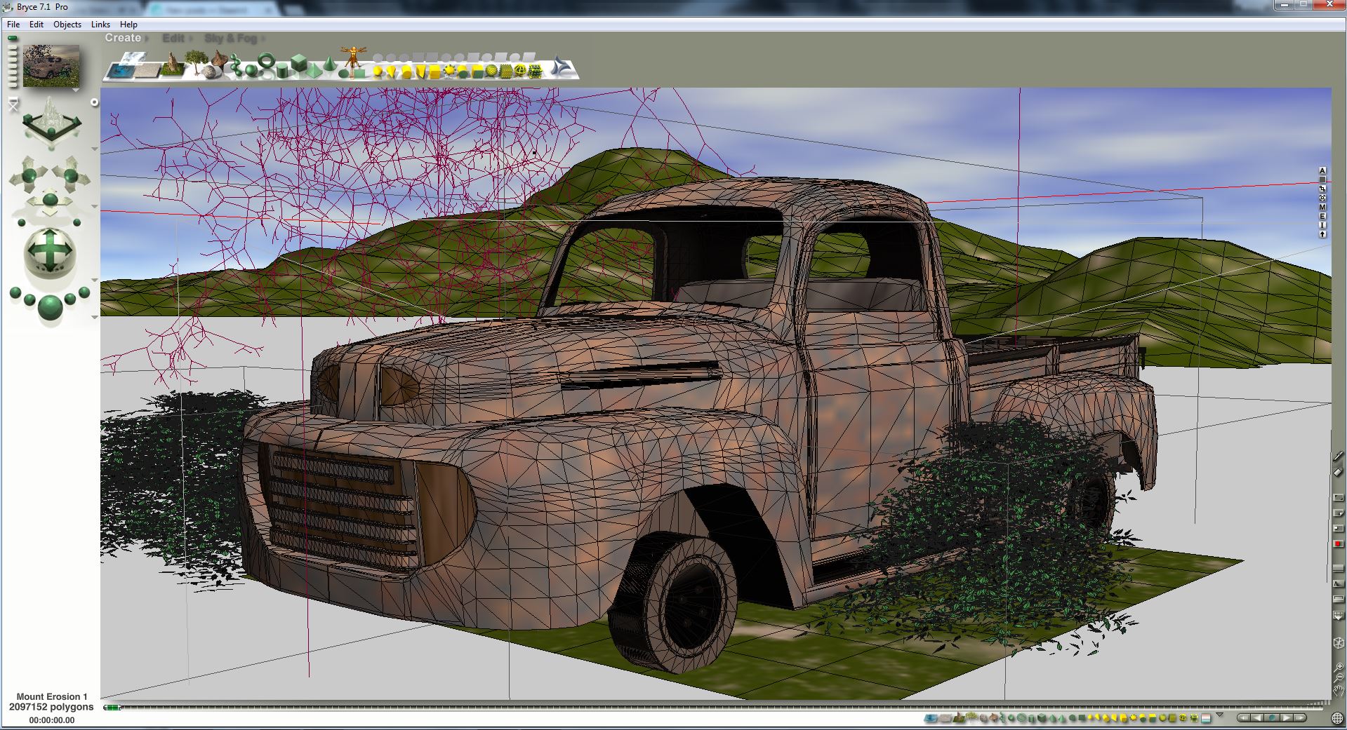Toggle the small ring button beside the director's chair
The height and width of the screenshot is (730, 1347).
[x=94, y=102]
